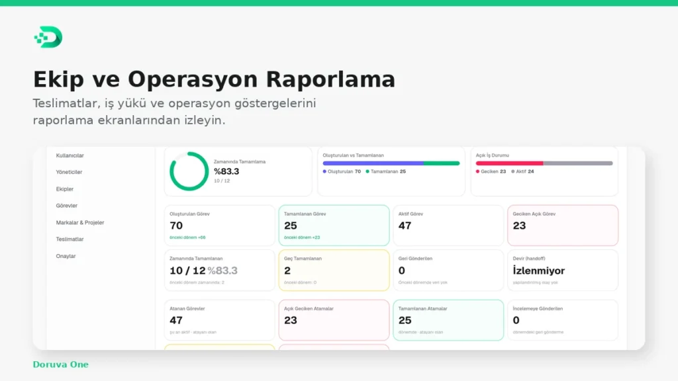Click the red Geciken legend dot

477,171
